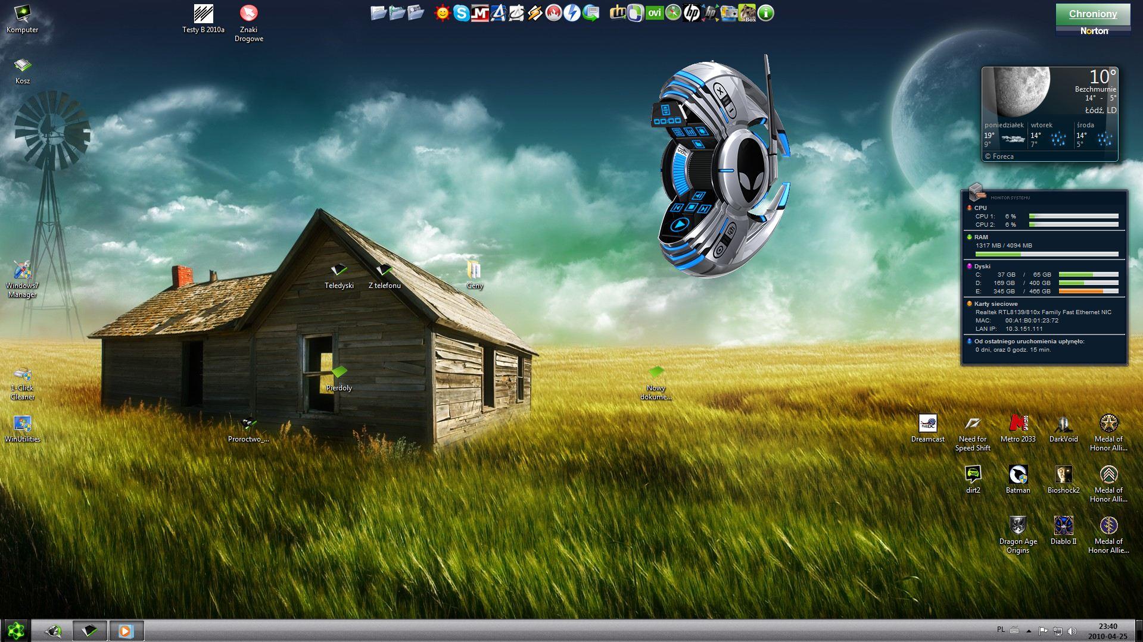
Task: Open the Komputer desktop icon
Action: coord(22,19)
